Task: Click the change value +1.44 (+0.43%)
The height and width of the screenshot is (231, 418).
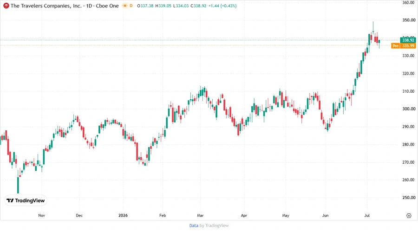Action: click(222, 6)
